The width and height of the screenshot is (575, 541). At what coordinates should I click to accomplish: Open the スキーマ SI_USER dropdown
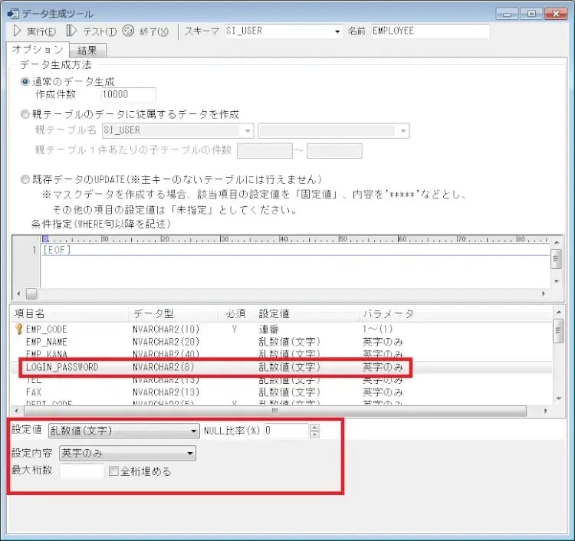coord(337,31)
